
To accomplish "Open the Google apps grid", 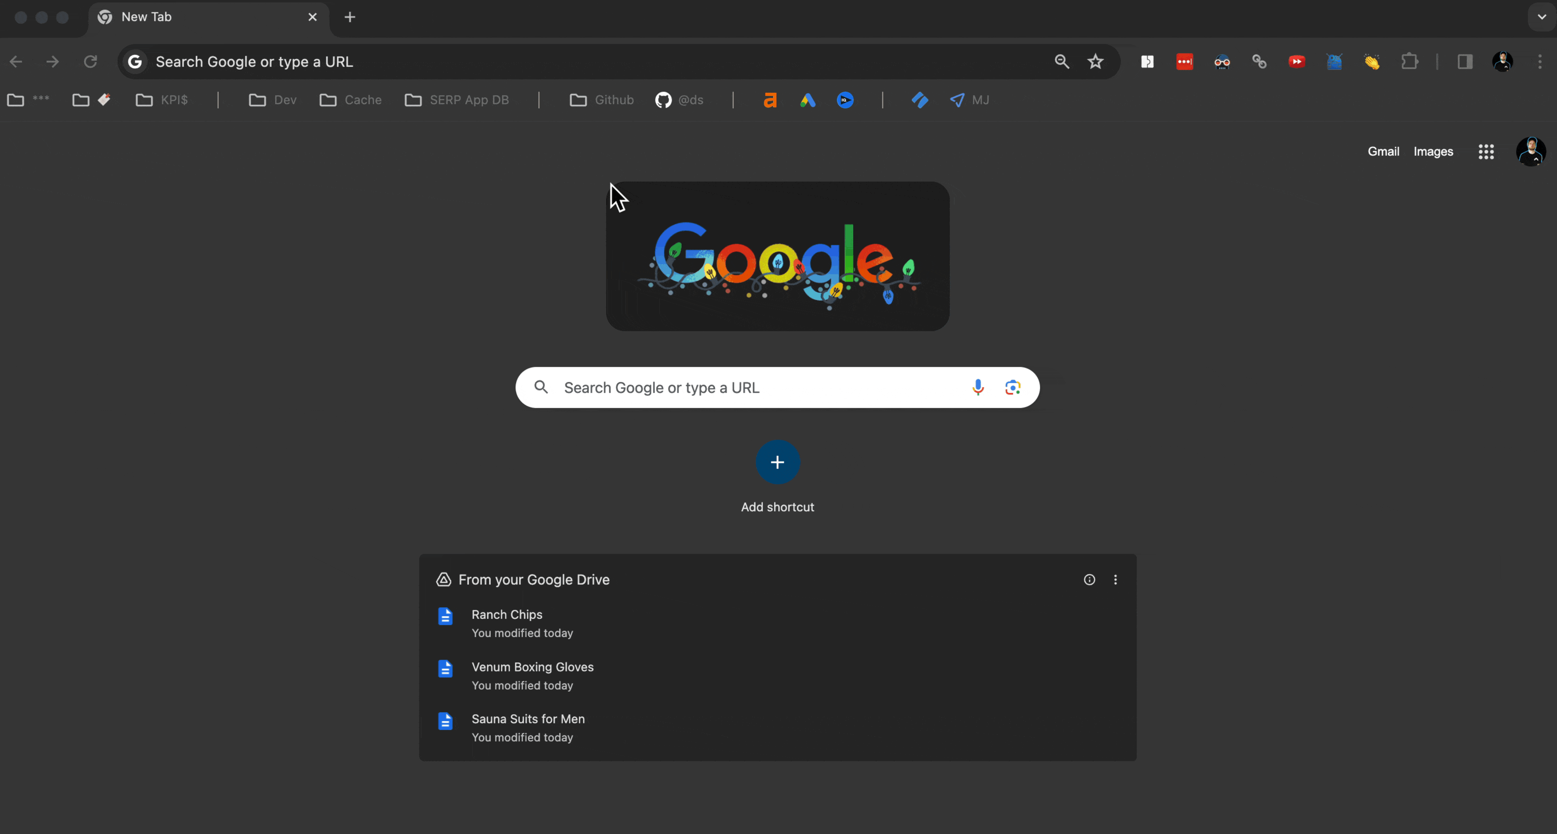I will pyautogui.click(x=1486, y=152).
